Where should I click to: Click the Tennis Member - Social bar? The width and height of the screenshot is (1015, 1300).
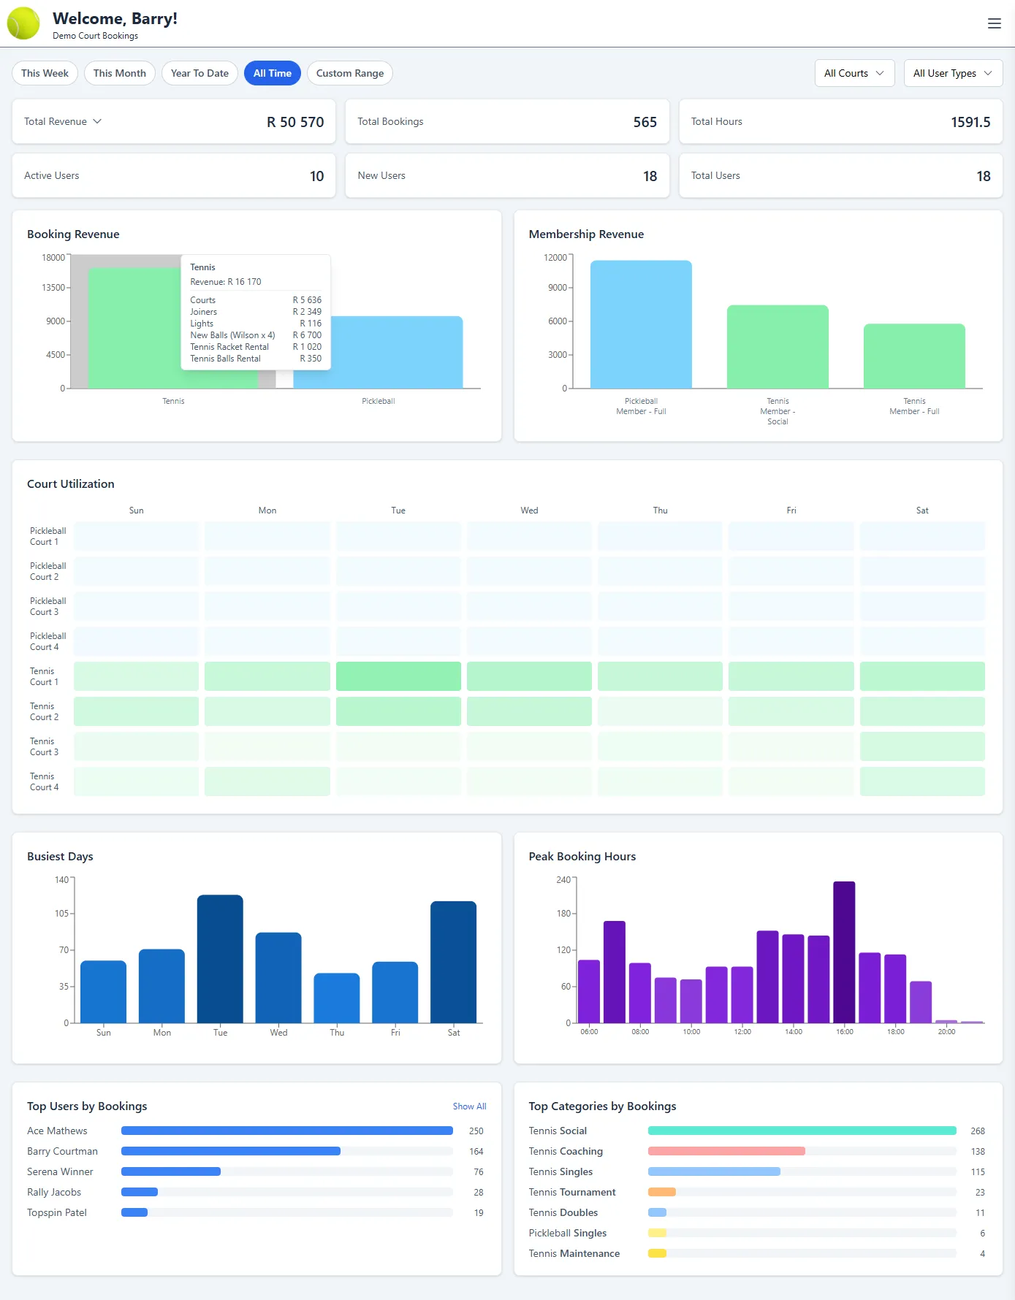(778, 347)
